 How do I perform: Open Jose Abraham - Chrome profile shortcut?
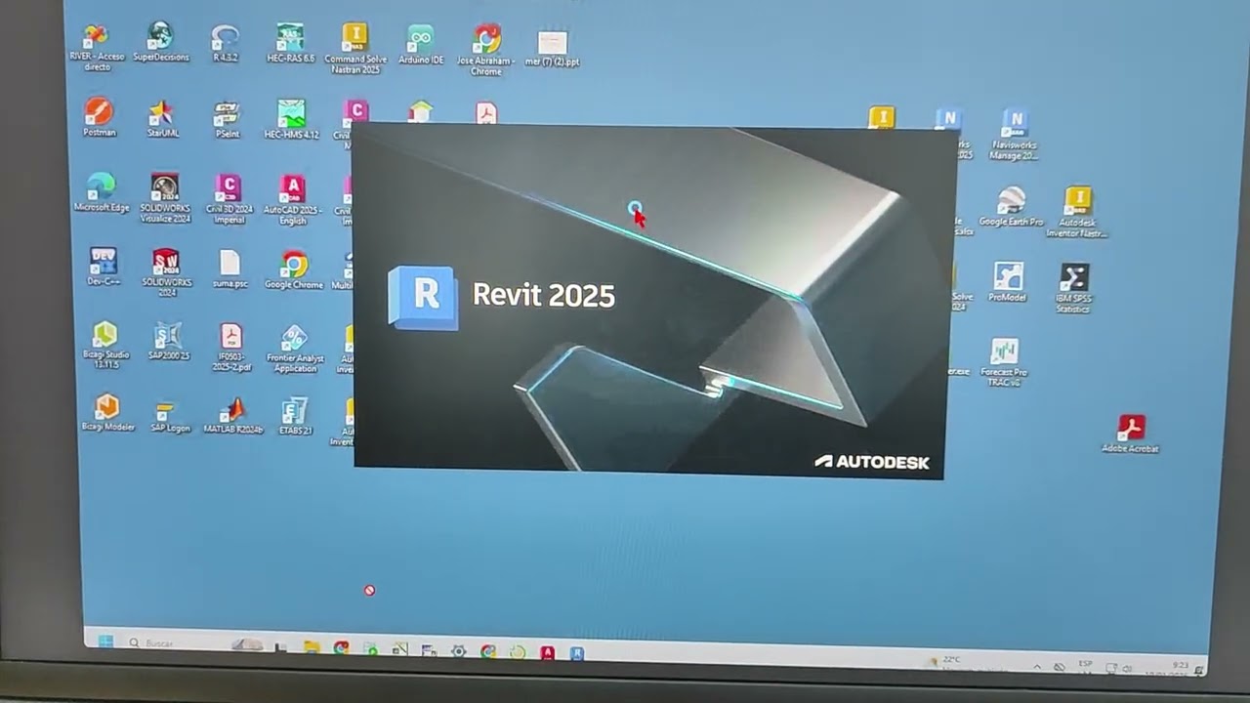click(x=486, y=50)
